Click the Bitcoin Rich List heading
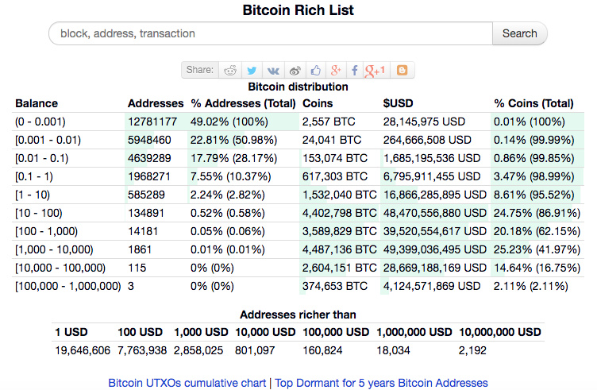Image resolution: width=597 pixels, height=390 pixels. 298,10
